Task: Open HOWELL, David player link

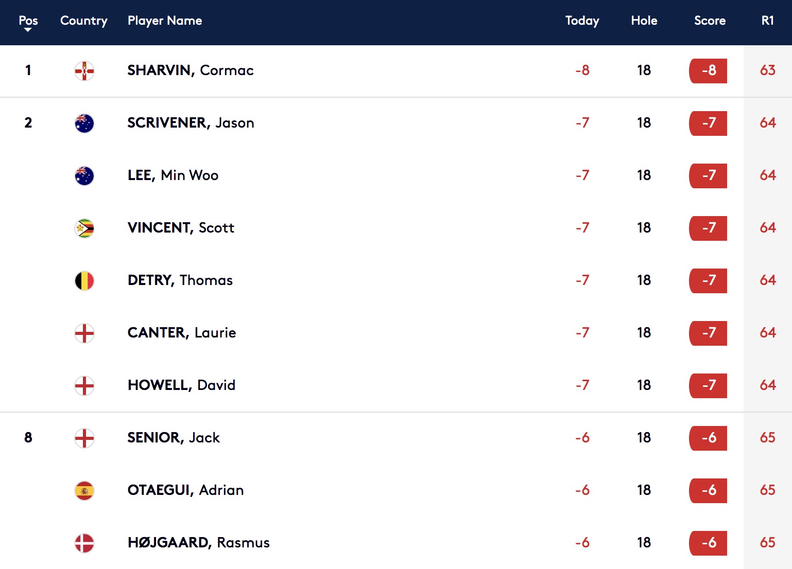Action: pyautogui.click(x=181, y=385)
